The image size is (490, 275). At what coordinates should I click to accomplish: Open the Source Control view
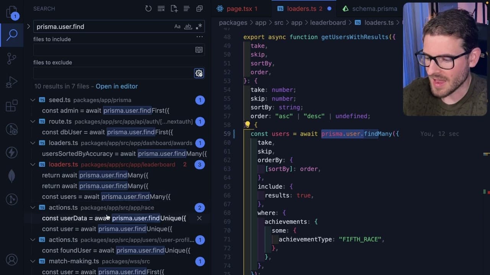11,58
